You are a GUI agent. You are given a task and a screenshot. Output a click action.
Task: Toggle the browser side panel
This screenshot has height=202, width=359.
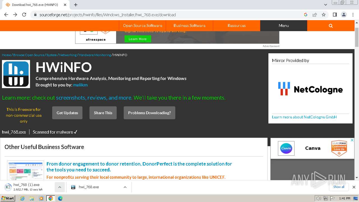pyautogui.click(x=335, y=15)
